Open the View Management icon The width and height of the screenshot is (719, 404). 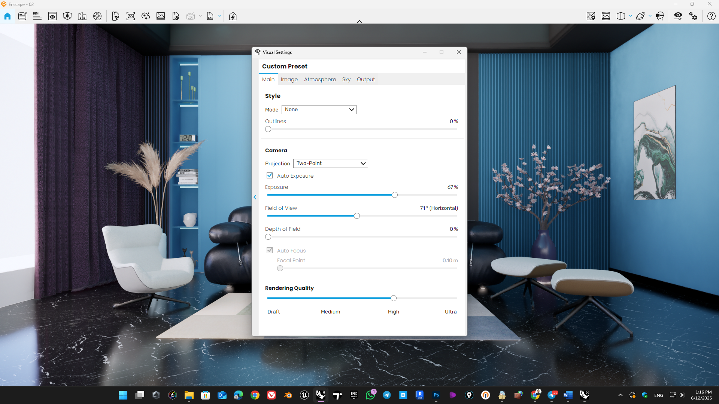pyautogui.click(x=22, y=16)
